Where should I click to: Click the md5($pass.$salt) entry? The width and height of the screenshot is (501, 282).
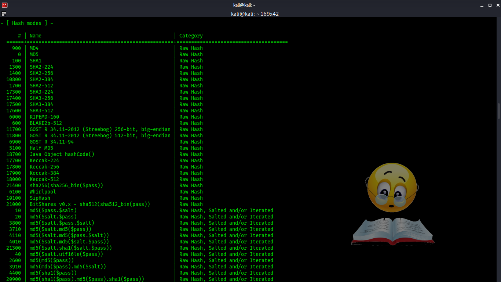pyautogui.click(x=53, y=210)
